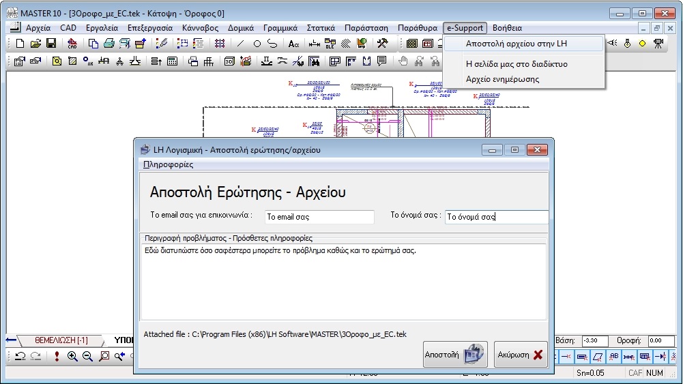This screenshot has height=384, width=683.
Task: Click the email address input field
Action: coord(319,217)
